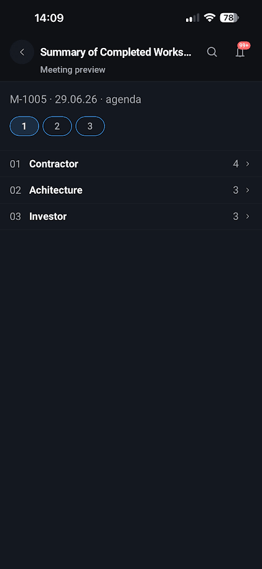The image size is (262, 569).
Task: Expand the Achitecture row chevron
Action: [x=248, y=190]
